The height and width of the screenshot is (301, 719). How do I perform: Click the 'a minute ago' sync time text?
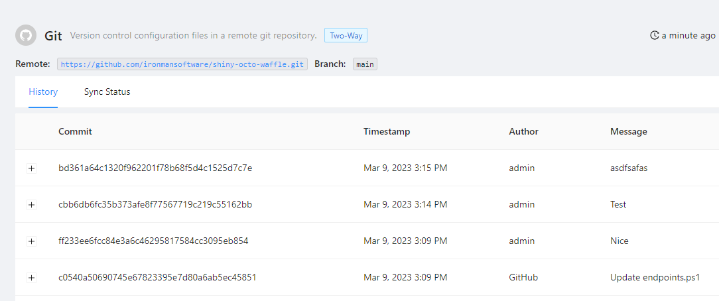coord(688,35)
